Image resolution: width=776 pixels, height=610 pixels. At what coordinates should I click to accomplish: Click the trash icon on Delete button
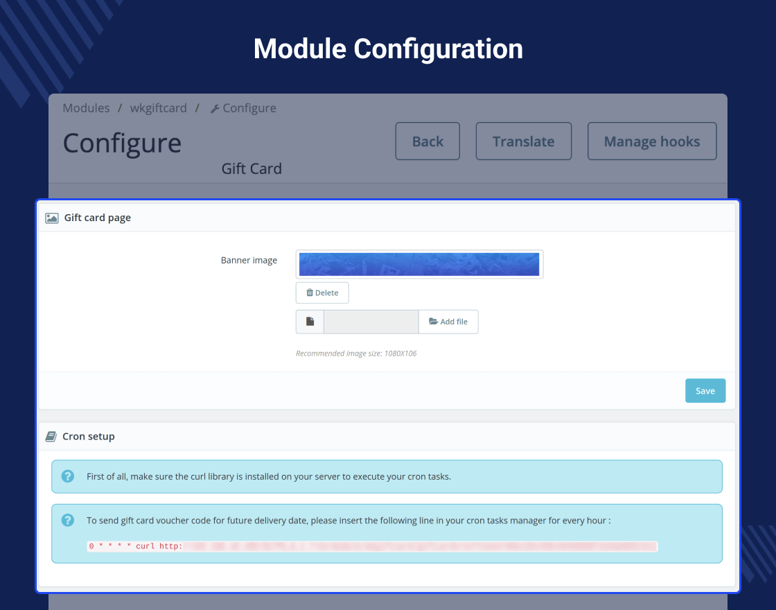point(310,293)
